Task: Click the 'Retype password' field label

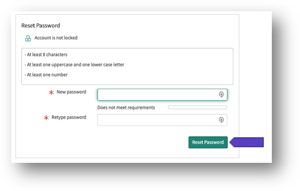Action: (69, 117)
